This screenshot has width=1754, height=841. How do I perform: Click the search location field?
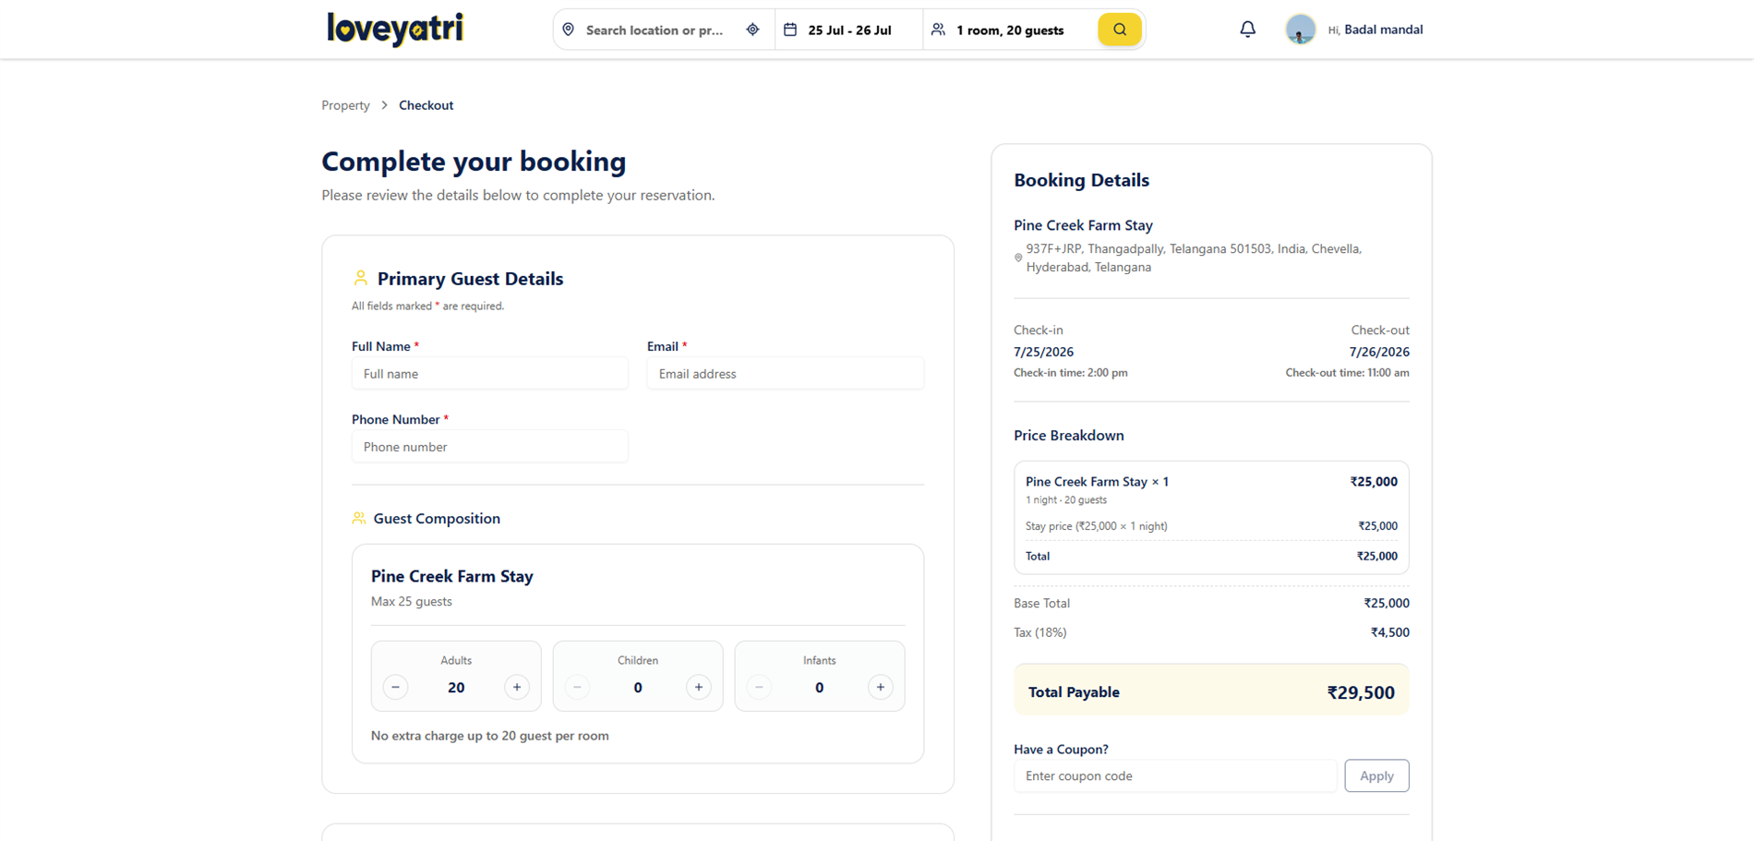click(x=655, y=30)
